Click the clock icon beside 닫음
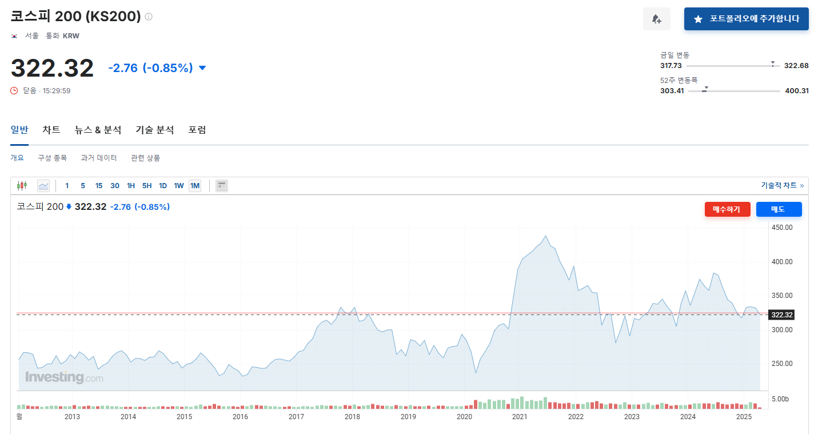The width and height of the screenshot is (818, 434). click(13, 90)
